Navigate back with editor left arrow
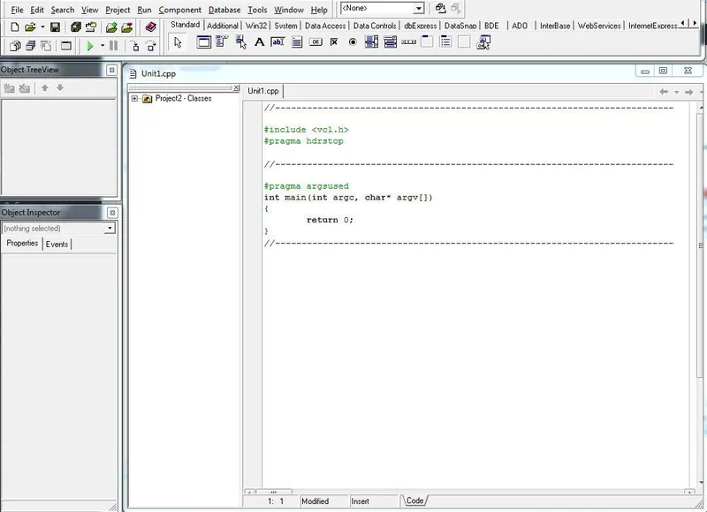Viewport: 707px width, 512px height. coord(664,92)
